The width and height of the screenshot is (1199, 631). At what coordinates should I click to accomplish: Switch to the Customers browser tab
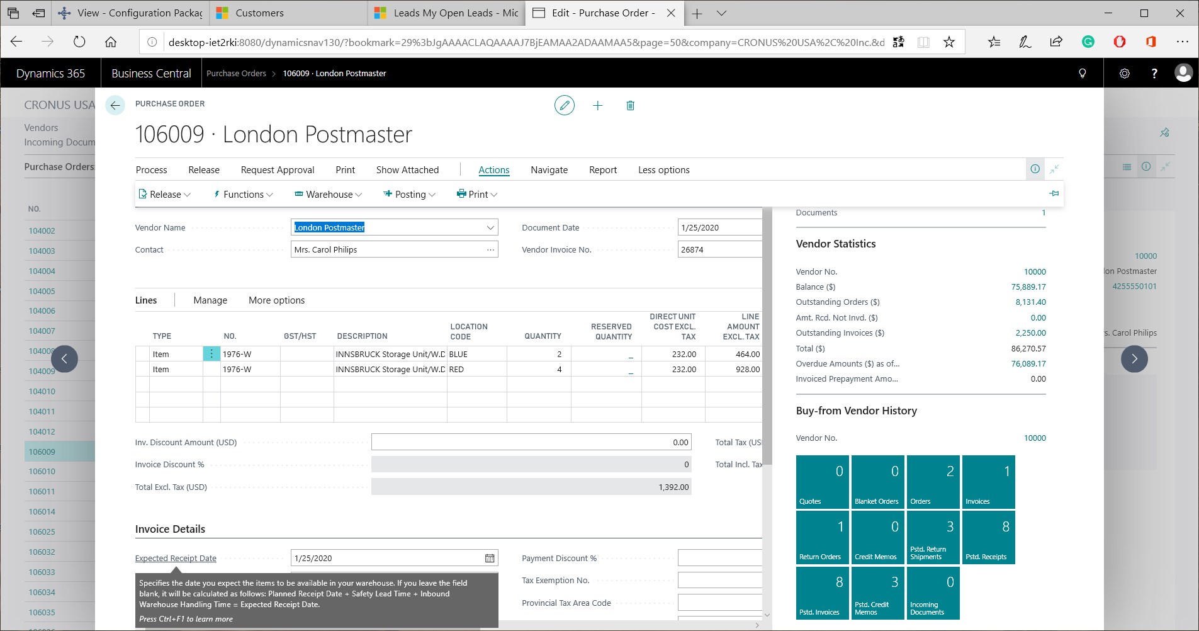(x=288, y=13)
